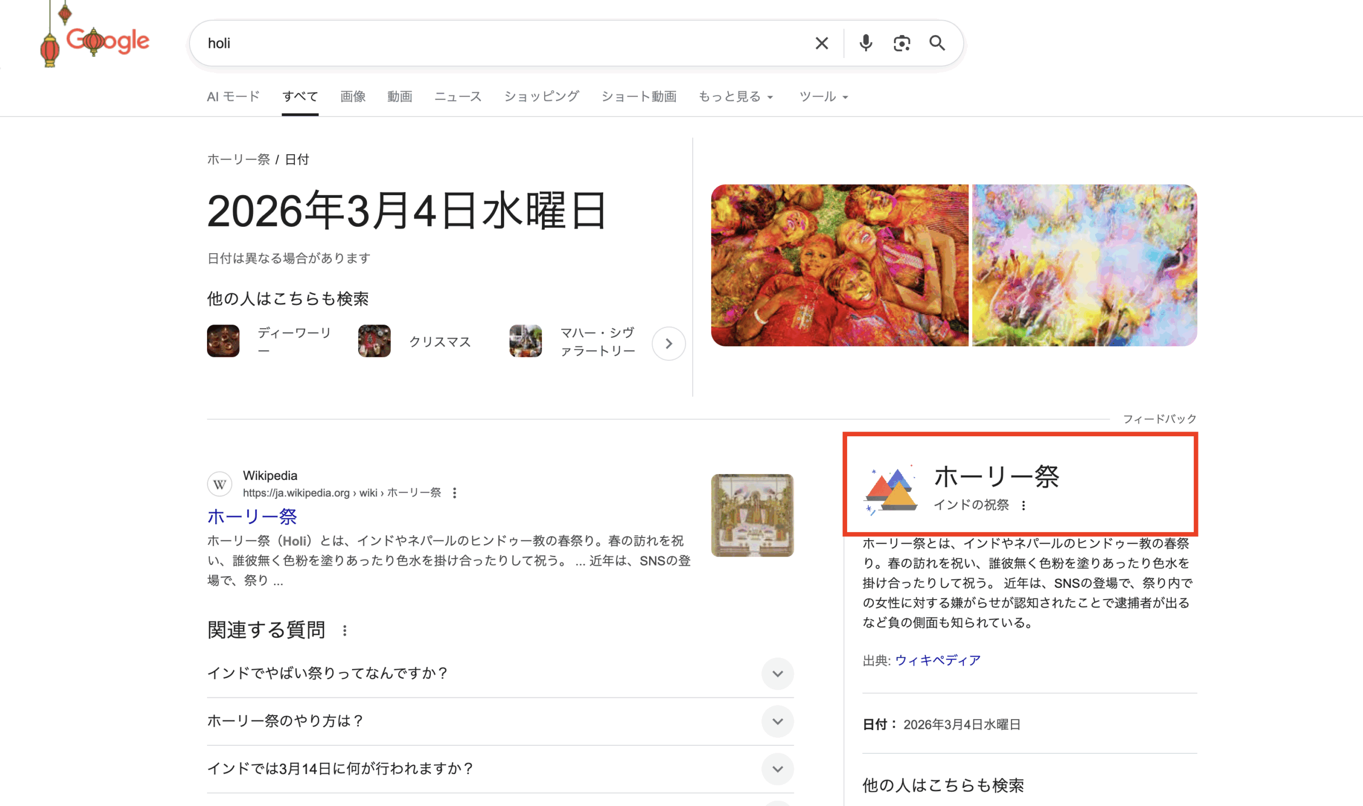This screenshot has width=1363, height=806.
Task: Switch to the ニュース tab
Action: pyautogui.click(x=457, y=97)
